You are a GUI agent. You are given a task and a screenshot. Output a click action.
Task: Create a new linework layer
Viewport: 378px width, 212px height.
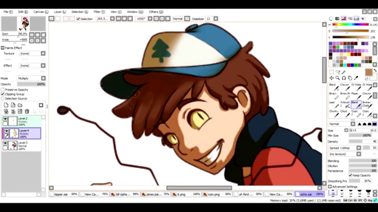13,105
